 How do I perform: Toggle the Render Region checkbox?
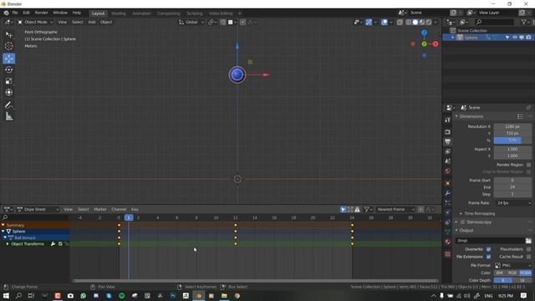coord(528,165)
